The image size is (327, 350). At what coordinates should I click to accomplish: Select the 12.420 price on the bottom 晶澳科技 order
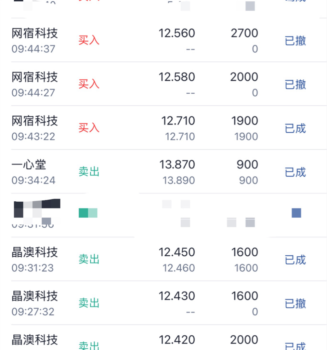[176, 340]
